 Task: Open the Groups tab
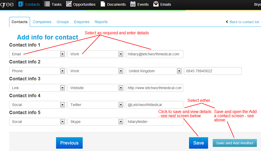tap(63, 22)
